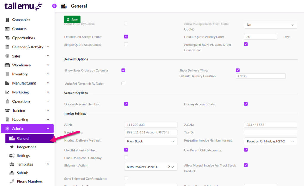
Task: Click the tall emu logo
Action: pos(23,7)
